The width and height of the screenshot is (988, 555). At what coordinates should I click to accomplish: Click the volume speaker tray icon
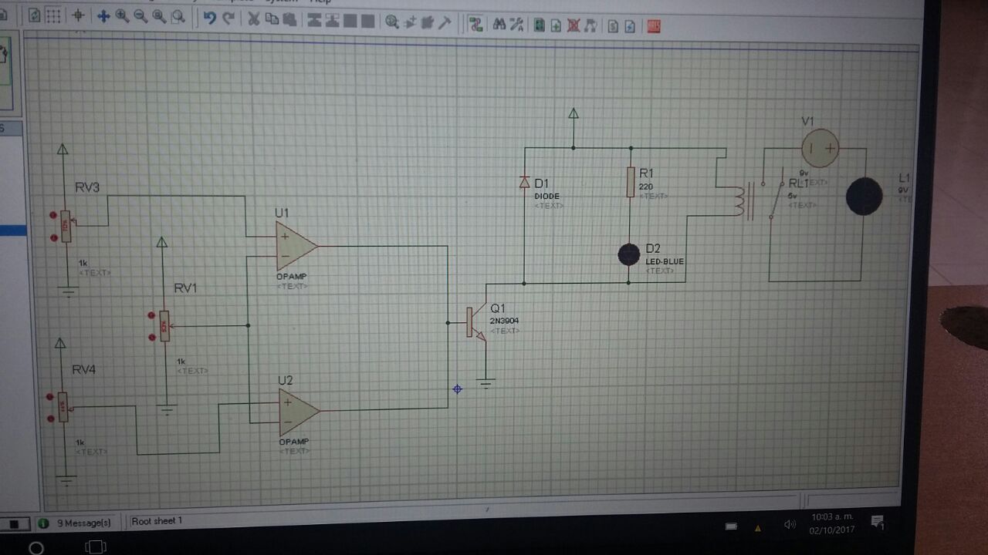coord(790,525)
